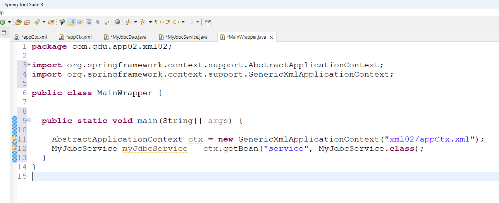Click line number 7 in gutter
This screenshot has height=203, width=499.
coord(25,102)
